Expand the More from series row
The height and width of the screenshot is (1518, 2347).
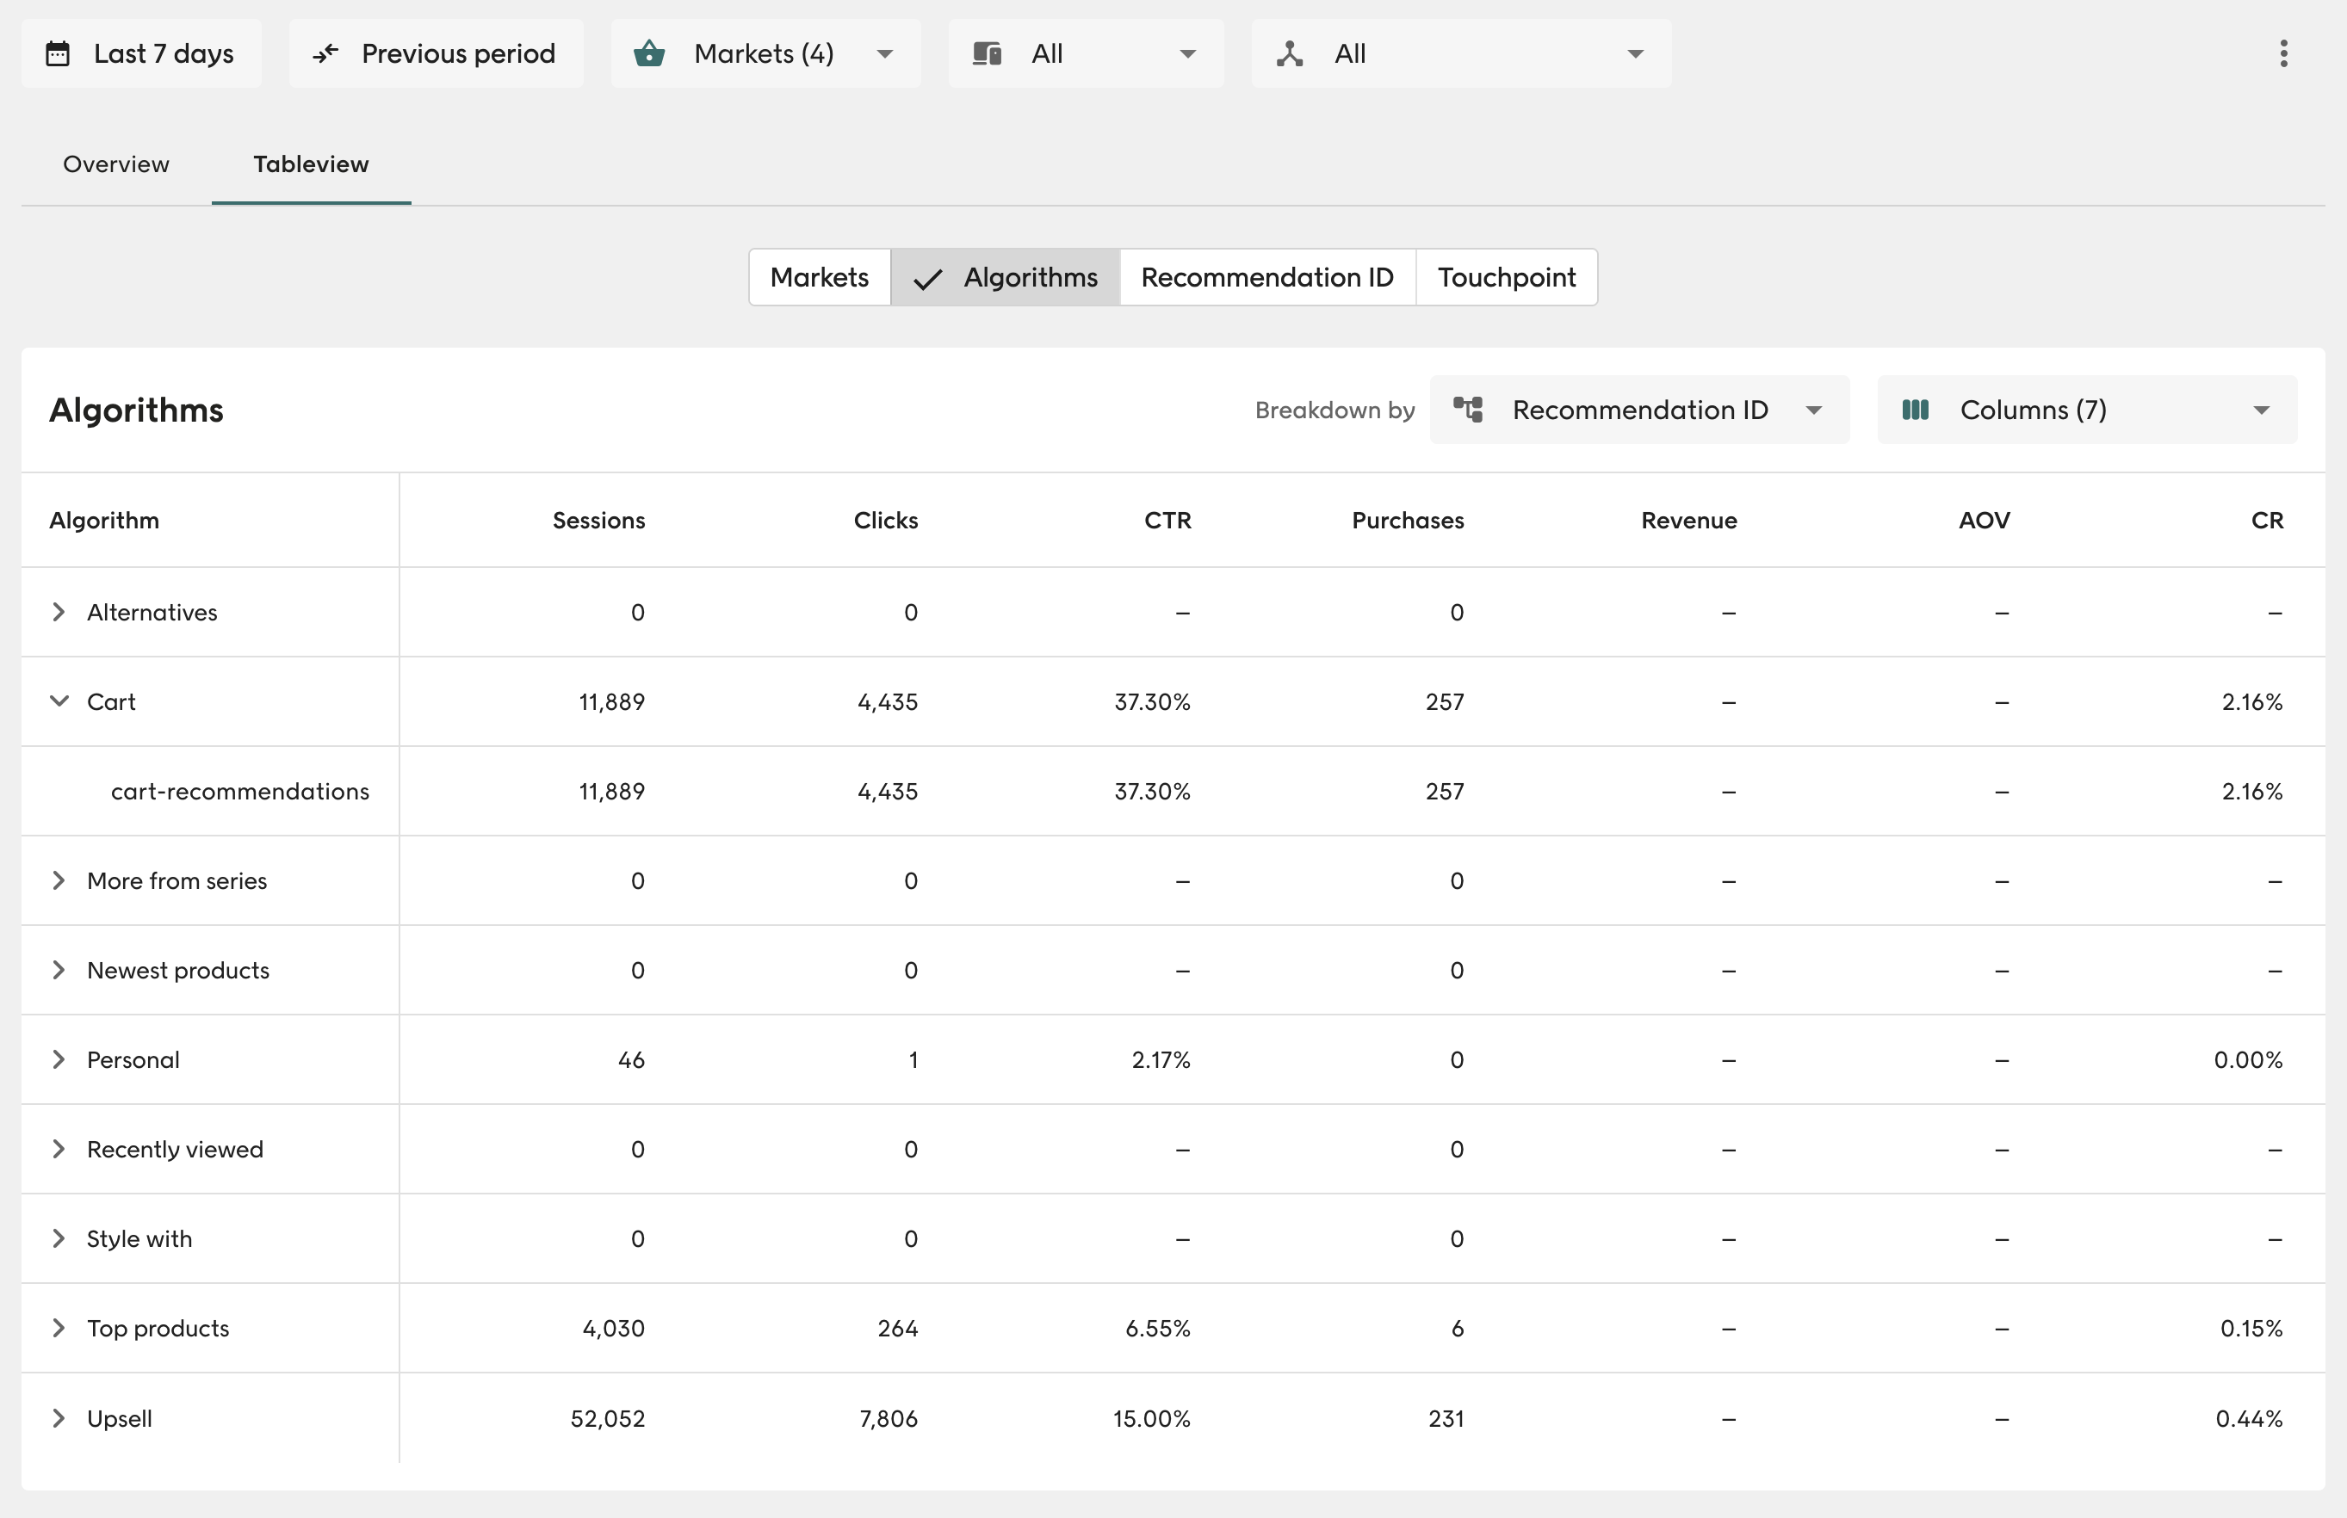coord(59,880)
